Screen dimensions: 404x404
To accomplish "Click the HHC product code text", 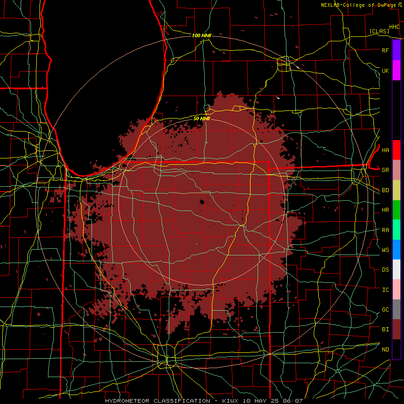I will (394, 27).
